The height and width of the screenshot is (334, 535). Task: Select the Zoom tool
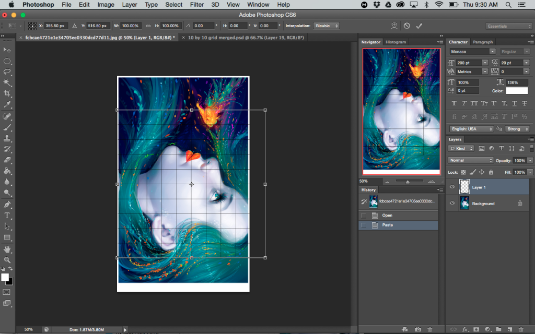[x=7, y=260]
